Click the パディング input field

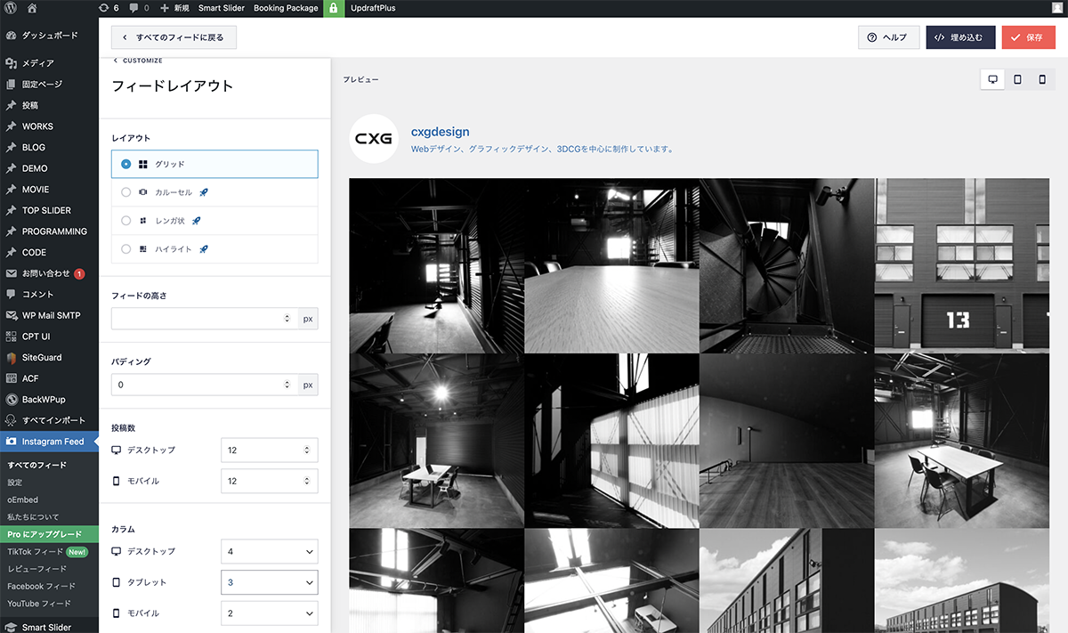click(x=196, y=385)
